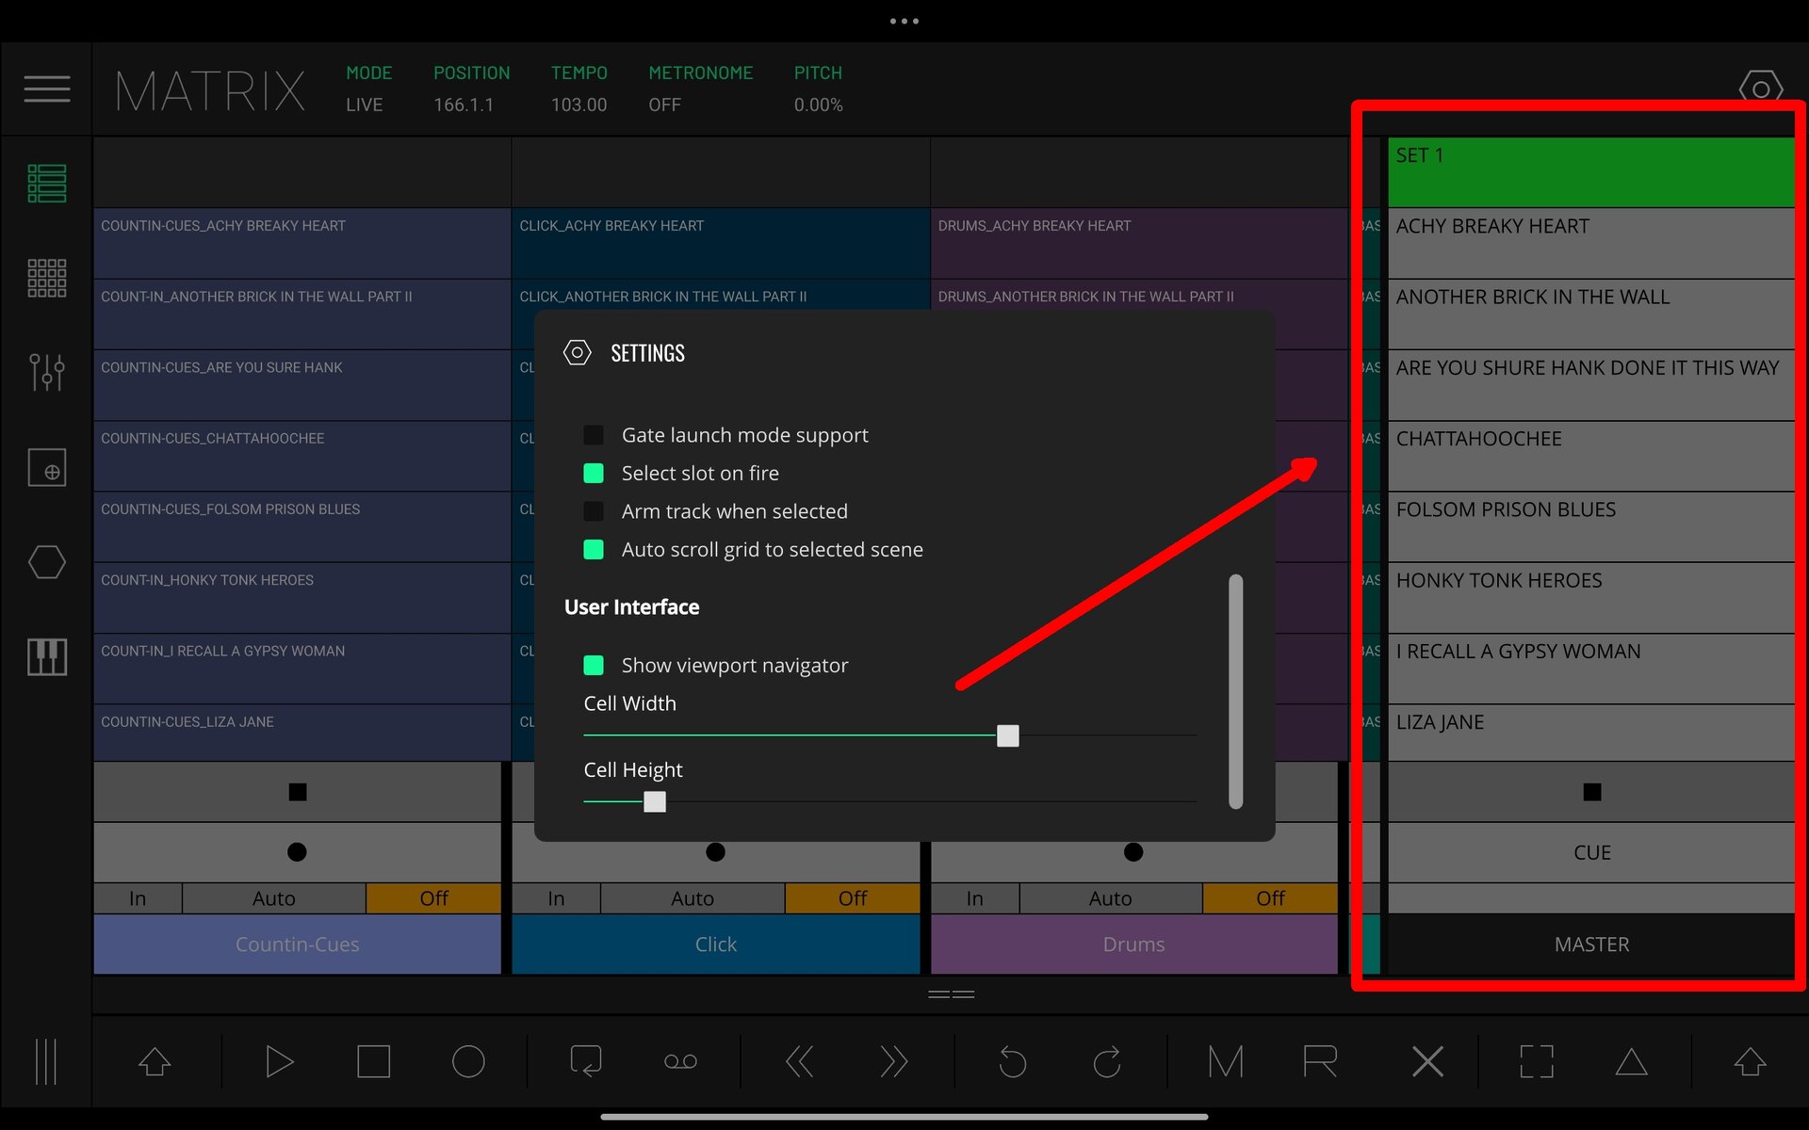Jump forward with double right chevrons

point(893,1062)
